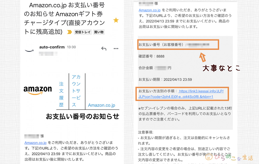Viewport: 259px width, 164px height.
Task: Open the three-dot more options menu
Action: pos(116,49)
